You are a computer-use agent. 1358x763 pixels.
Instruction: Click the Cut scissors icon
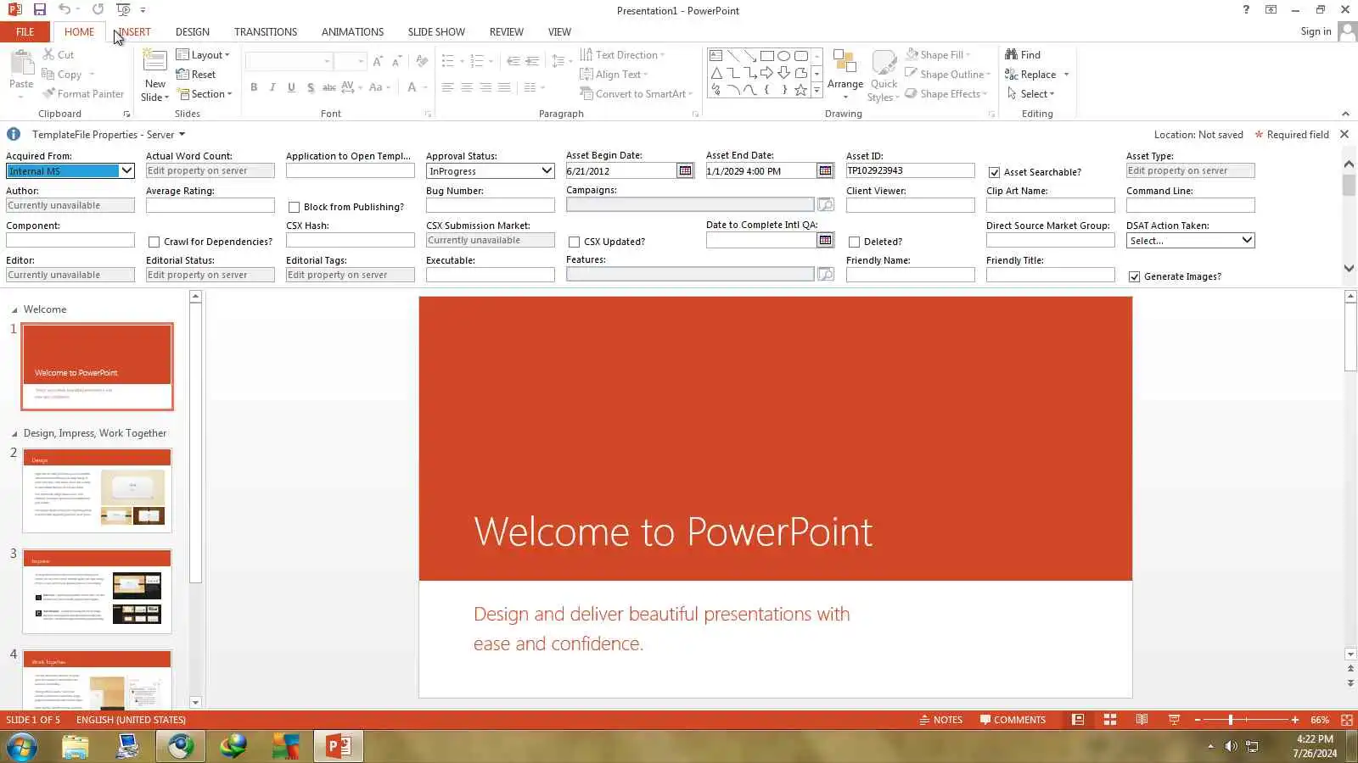point(48,54)
